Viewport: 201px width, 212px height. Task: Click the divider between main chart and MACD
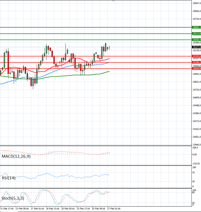(x=95, y=145)
